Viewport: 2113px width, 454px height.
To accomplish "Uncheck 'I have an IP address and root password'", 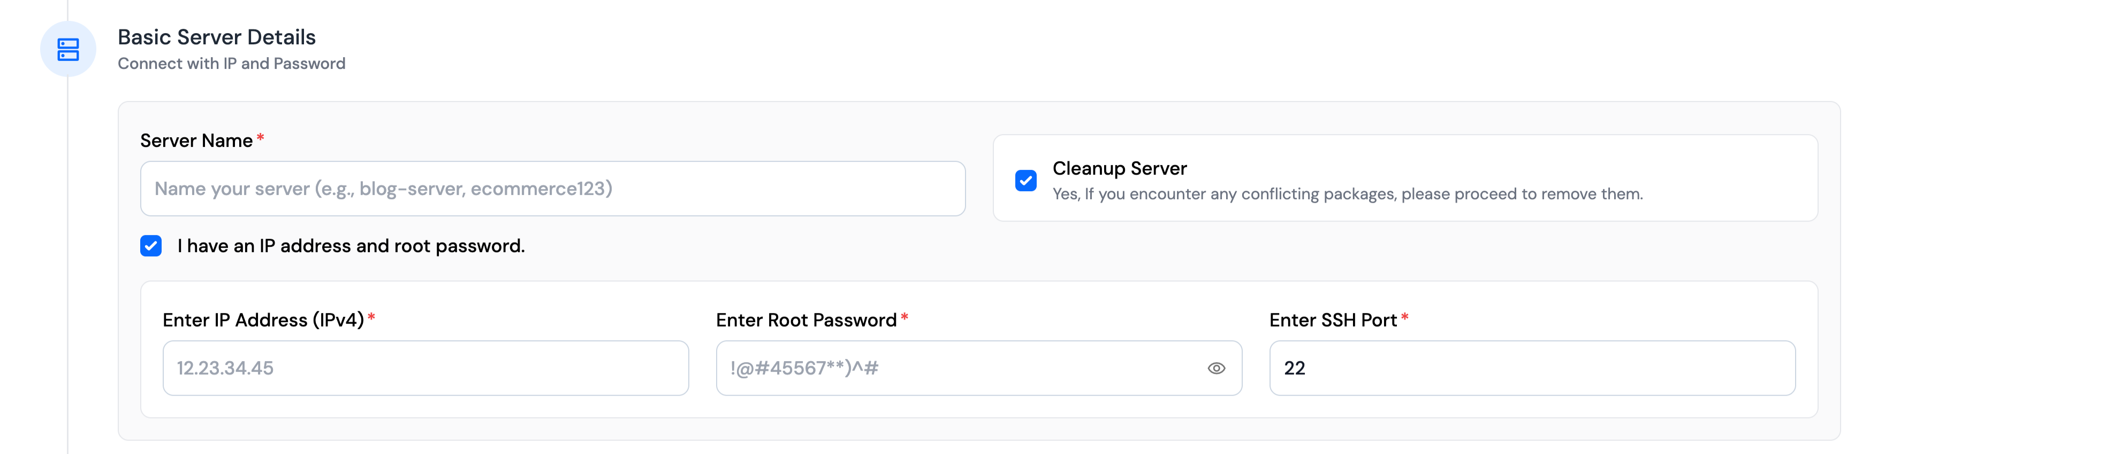I will pyautogui.click(x=150, y=245).
